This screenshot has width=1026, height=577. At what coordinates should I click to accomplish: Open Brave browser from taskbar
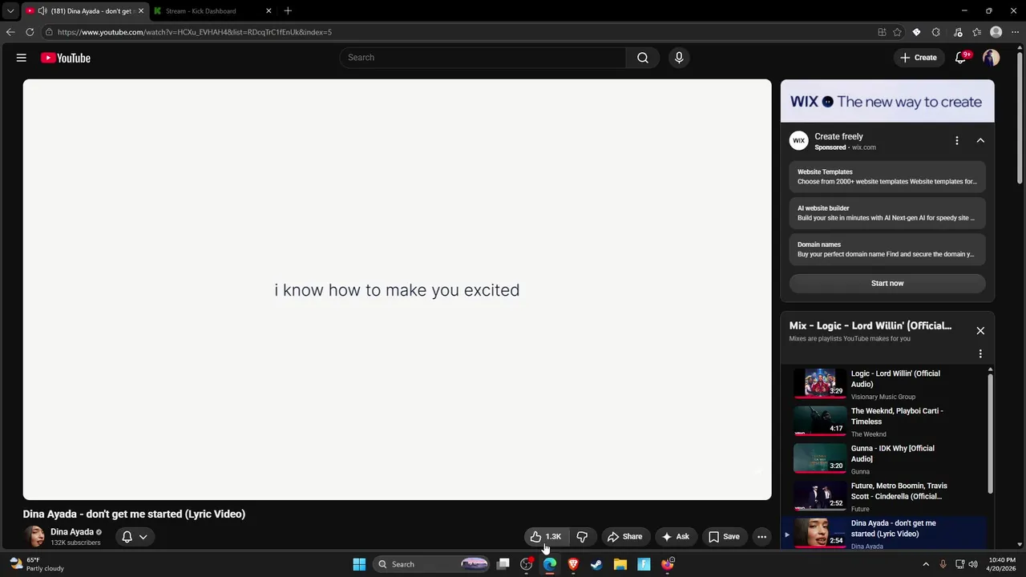(x=573, y=564)
